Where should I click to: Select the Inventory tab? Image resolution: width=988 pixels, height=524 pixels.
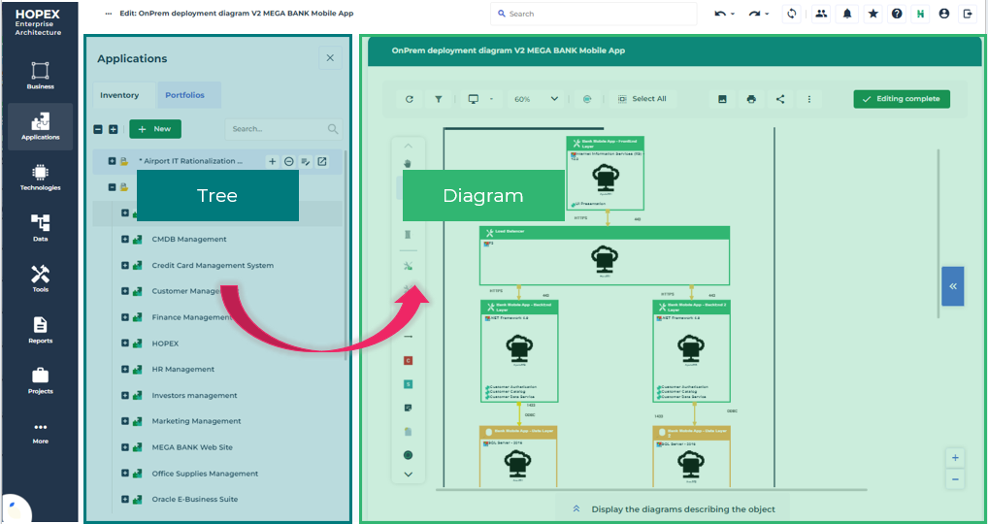(x=119, y=95)
